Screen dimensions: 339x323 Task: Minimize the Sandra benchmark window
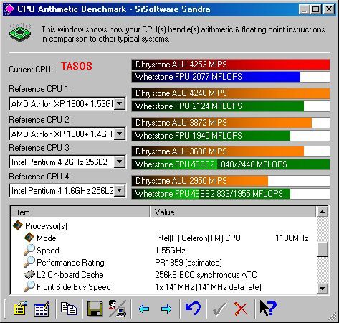304,9
